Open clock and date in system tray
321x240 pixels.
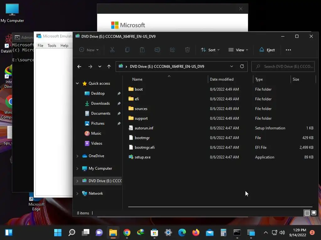[297, 232]
